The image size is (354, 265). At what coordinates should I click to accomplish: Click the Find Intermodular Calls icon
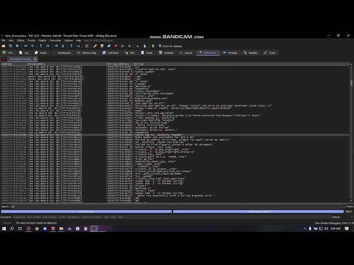pos(145,46)
